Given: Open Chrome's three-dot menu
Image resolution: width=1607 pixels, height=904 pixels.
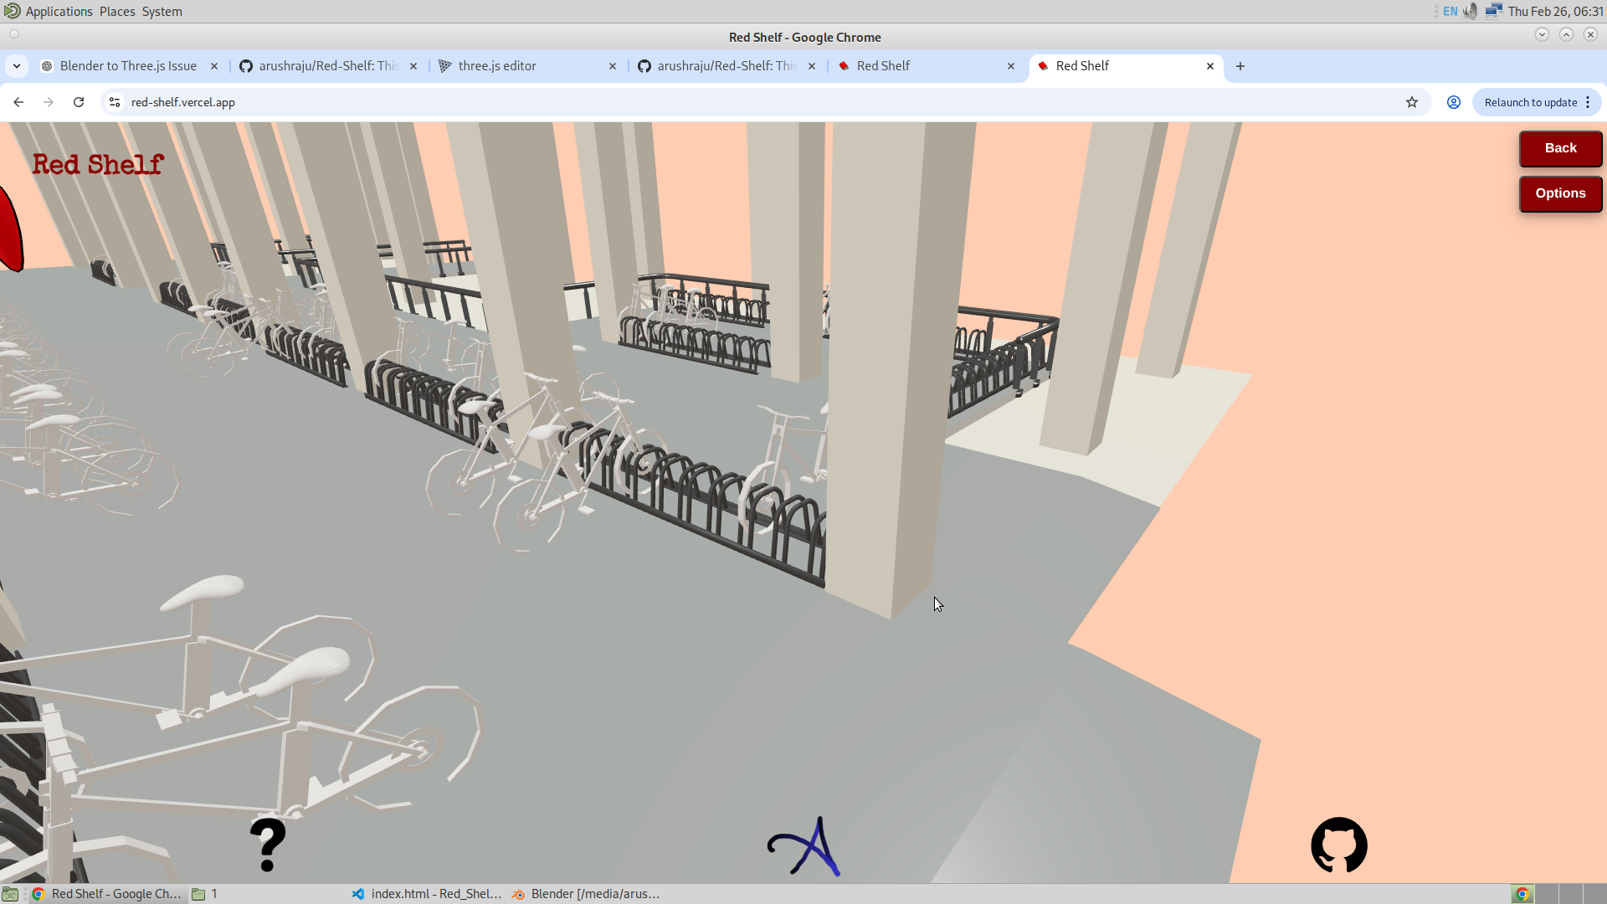Looking at the screenshot, I should (x=1589, y=101).
